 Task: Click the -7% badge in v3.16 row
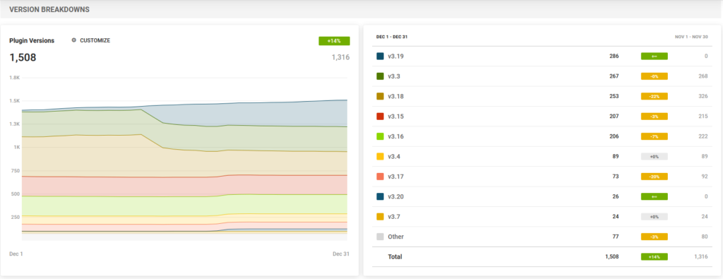coord(655,136)
